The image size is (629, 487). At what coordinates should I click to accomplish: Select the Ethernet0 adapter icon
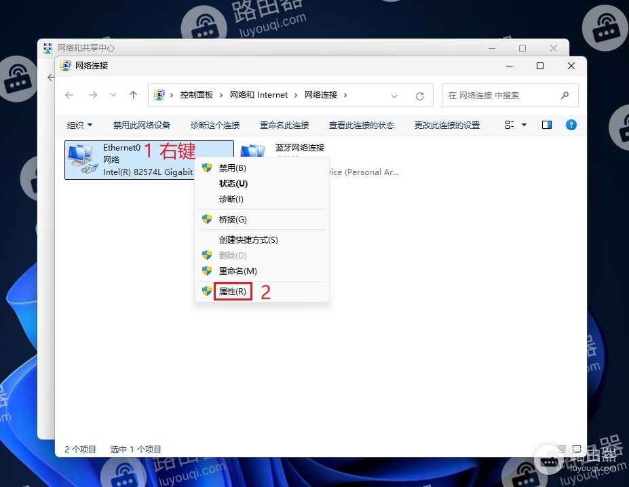click(82, 159)
